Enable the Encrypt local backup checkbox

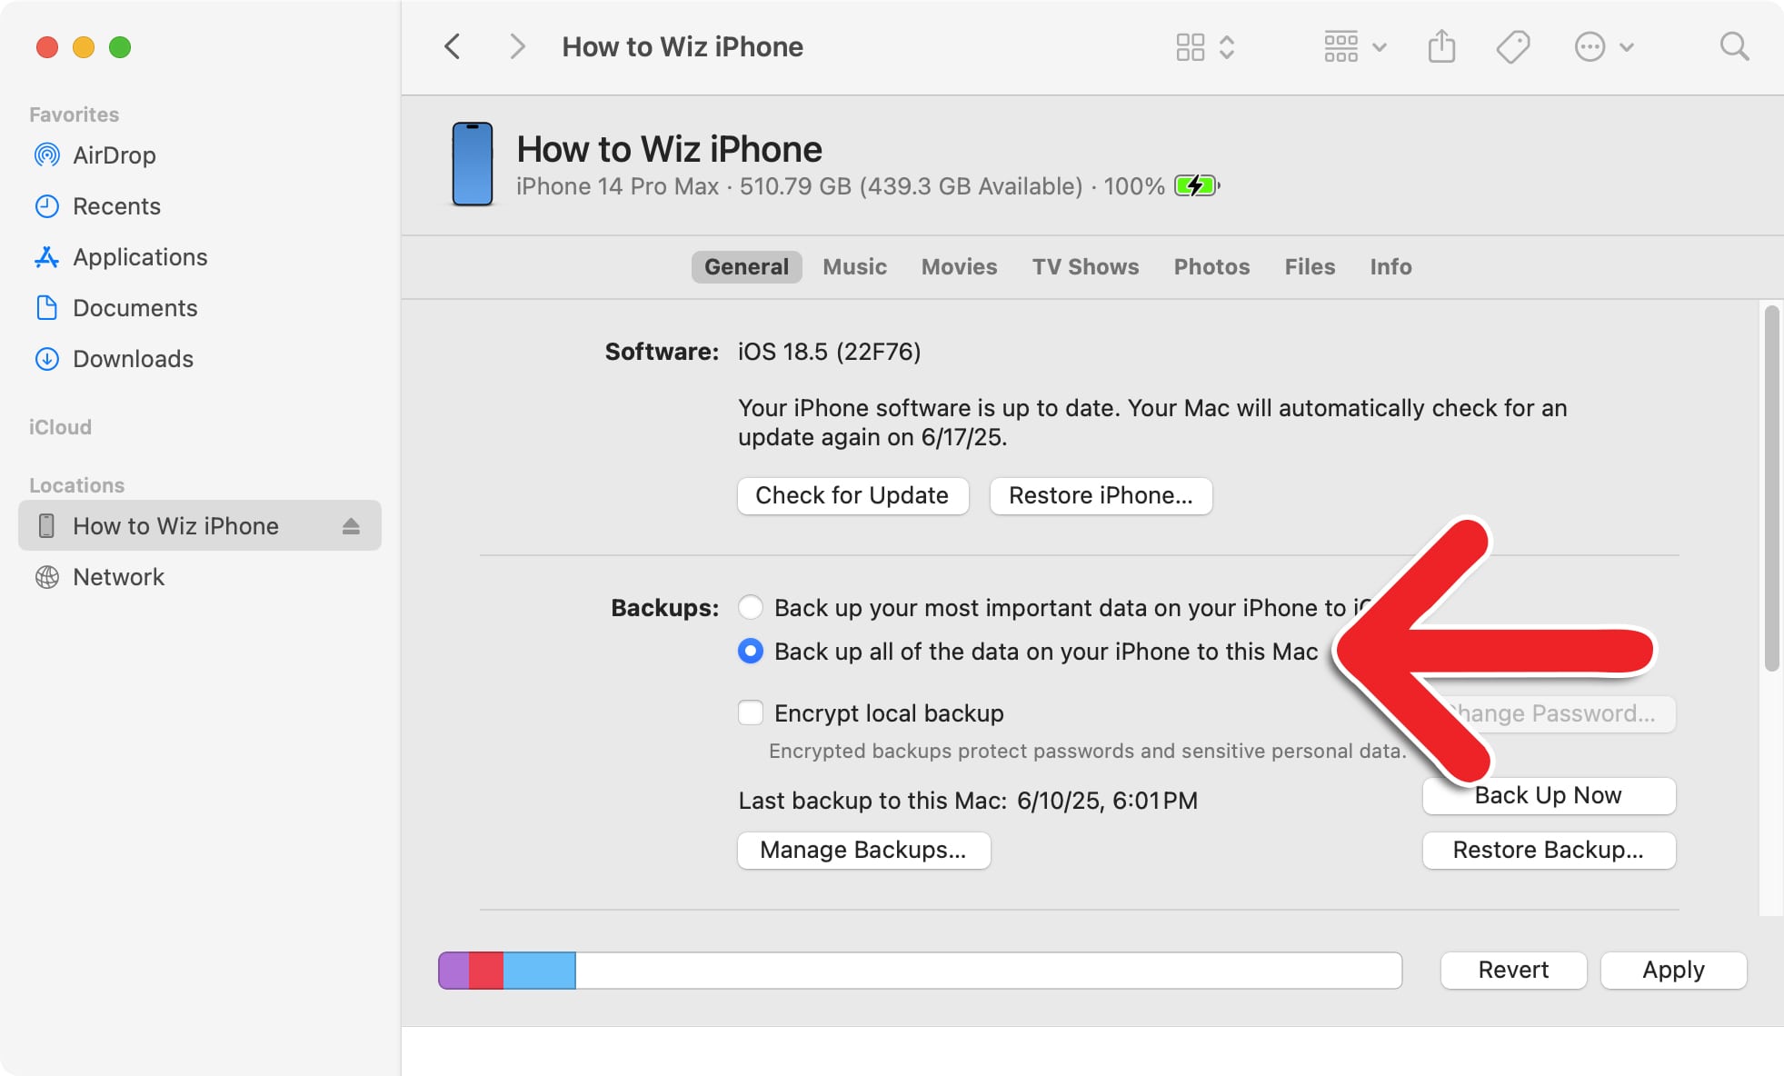coord(750,712)
